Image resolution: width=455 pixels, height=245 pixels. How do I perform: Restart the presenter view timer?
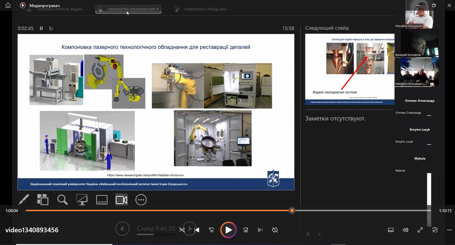click(51, 28)
